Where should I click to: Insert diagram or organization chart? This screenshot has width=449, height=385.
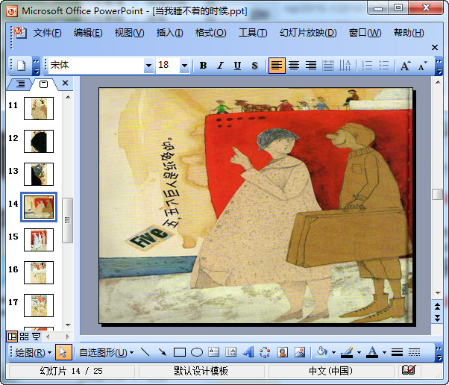pos(265,352)
